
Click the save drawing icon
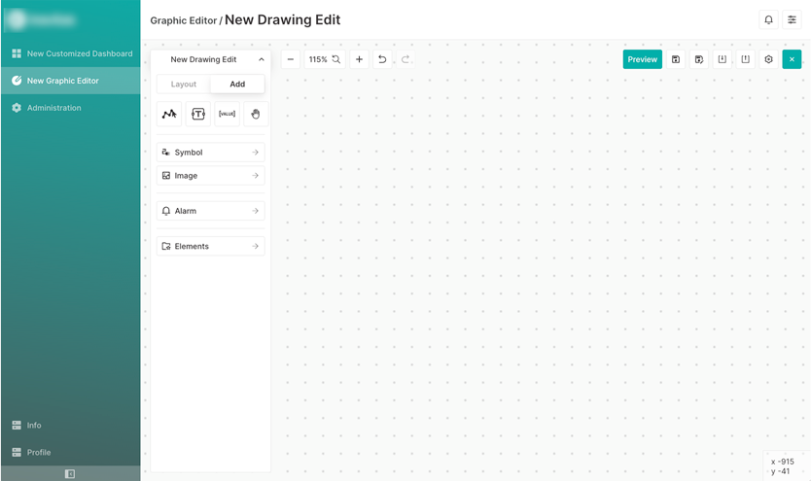[x=676, y=59]
